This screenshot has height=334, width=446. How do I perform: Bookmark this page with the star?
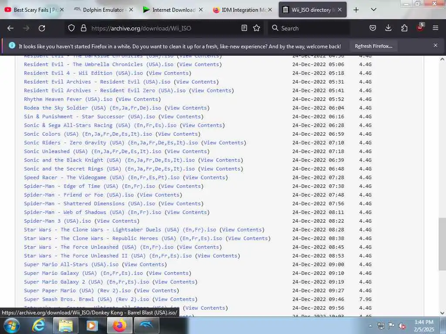[x=257, y=28]
